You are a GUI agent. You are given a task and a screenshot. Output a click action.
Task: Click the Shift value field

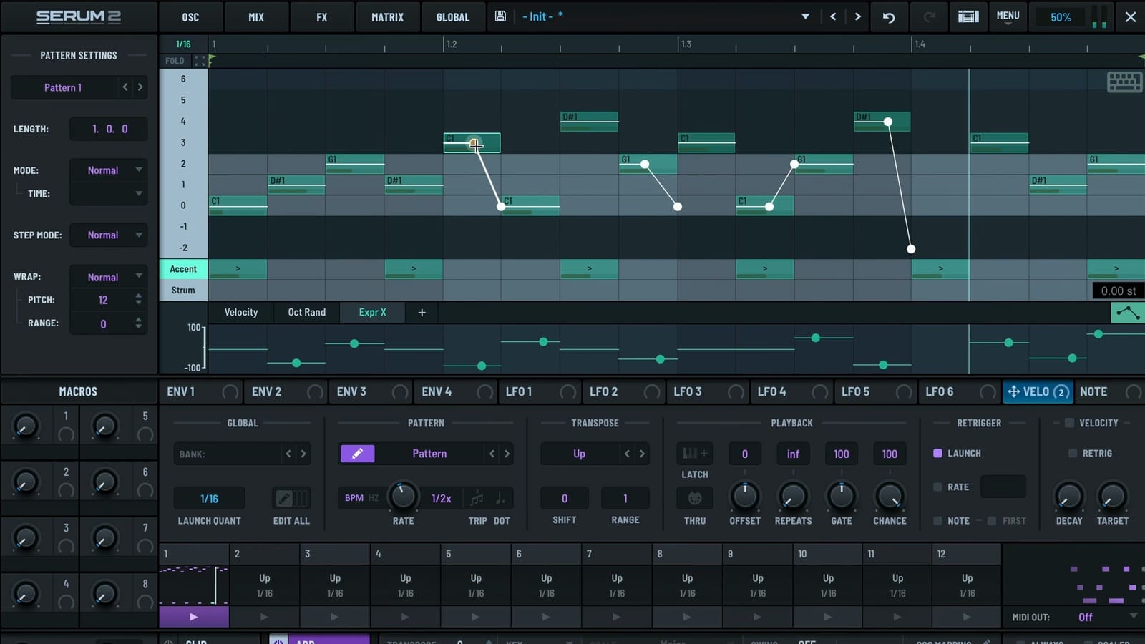coord(565,498)
